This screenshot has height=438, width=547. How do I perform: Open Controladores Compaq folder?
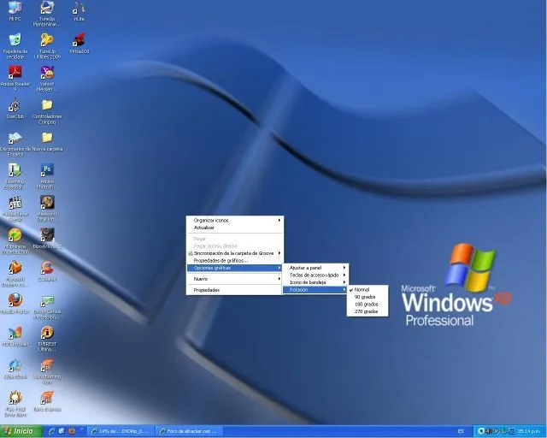click(x=47, y=111)
